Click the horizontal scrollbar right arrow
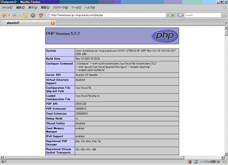 (x=223, y=157)
